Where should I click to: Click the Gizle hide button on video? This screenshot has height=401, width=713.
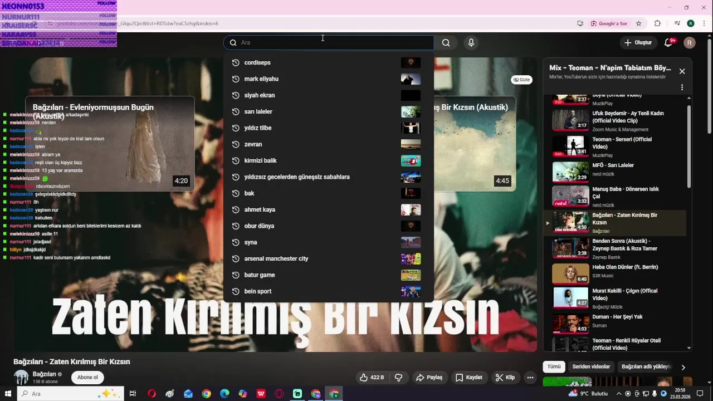pyautogui.click(x=521, y=80)
